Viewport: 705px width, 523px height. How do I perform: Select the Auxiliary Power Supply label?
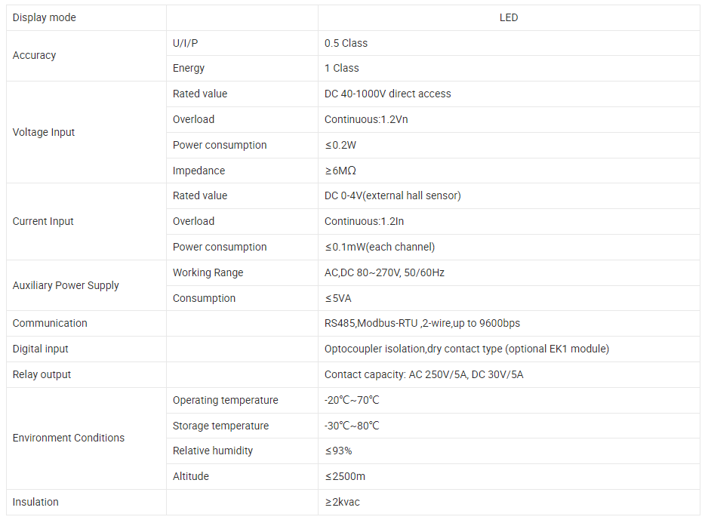[x=66, y=285]
